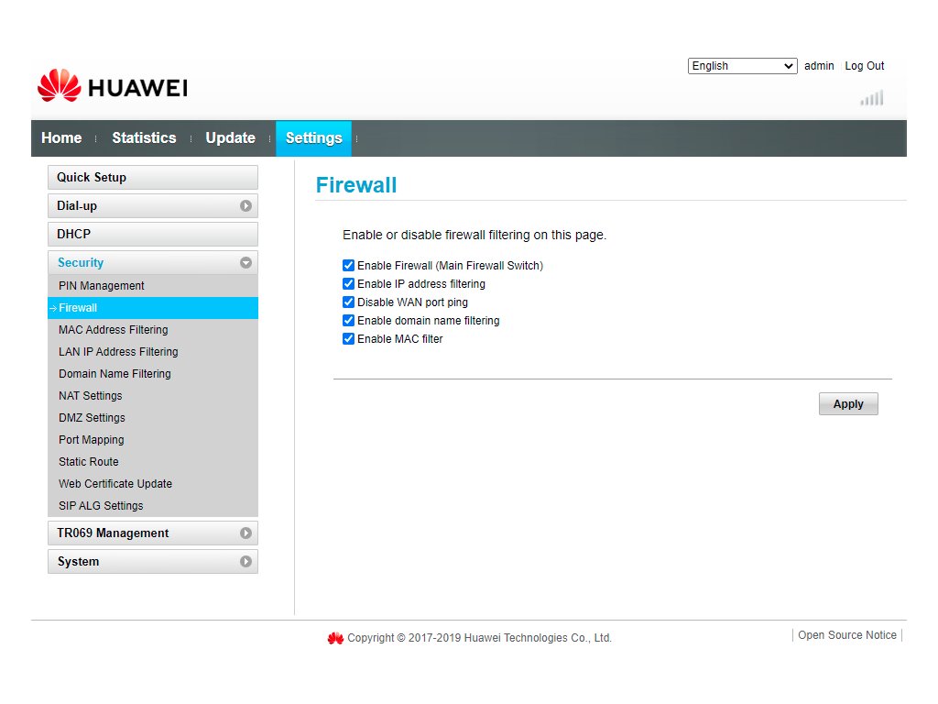
Task: Collapse the Security section using its arrow
Action: pos(245,263)
